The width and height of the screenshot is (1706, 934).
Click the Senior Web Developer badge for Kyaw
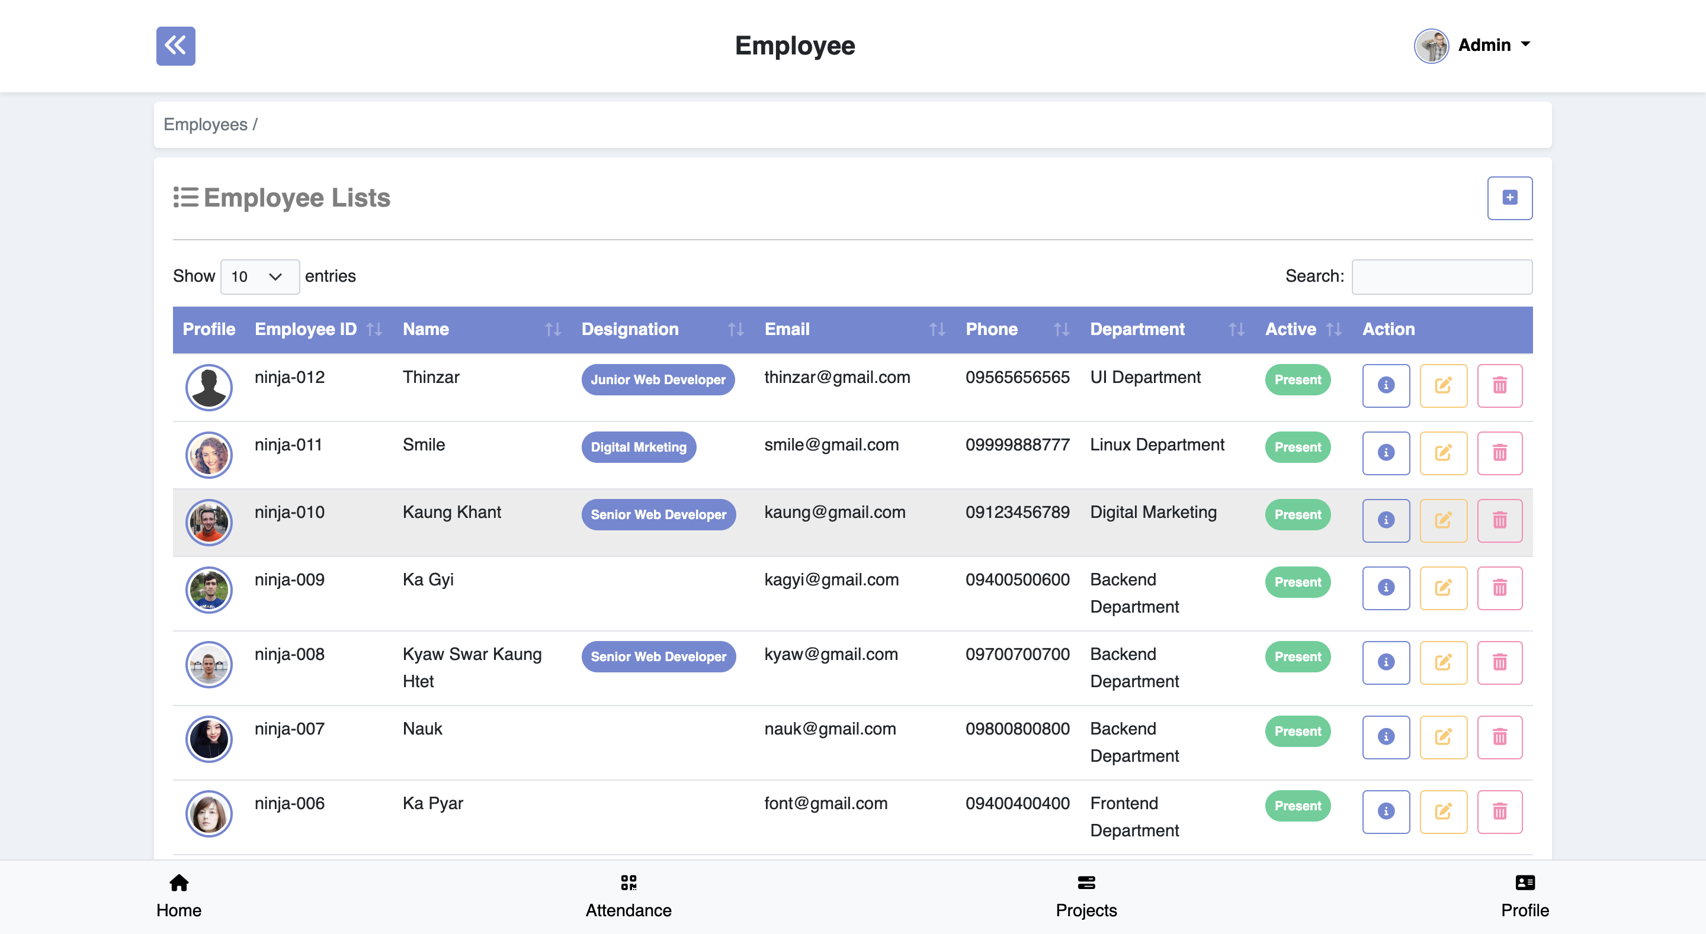pyautogui.click(x=658, y=656)
